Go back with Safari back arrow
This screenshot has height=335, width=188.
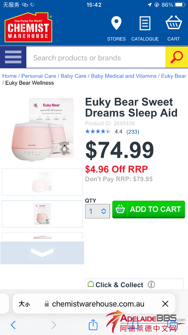[x=13, y=325]
